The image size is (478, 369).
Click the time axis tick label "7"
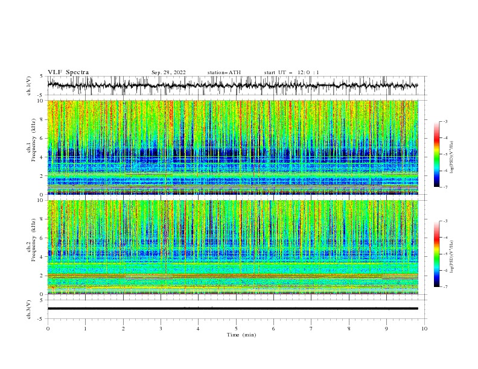coord(311,329)
